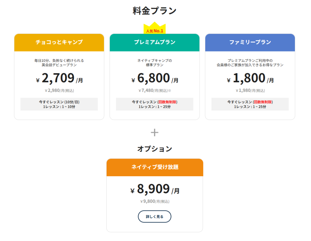Click the ¥6,800/月 price

click(x=155, y=78)
